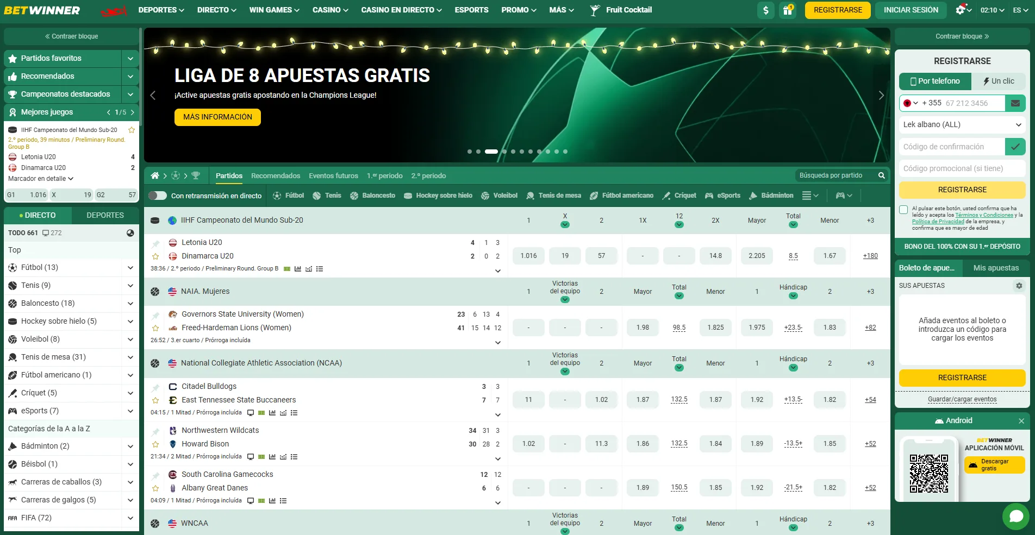The height and width of the screenshot is (535, 1035).
Task: Filter by Tenis de mesa in filter bar
Action: 553,196
